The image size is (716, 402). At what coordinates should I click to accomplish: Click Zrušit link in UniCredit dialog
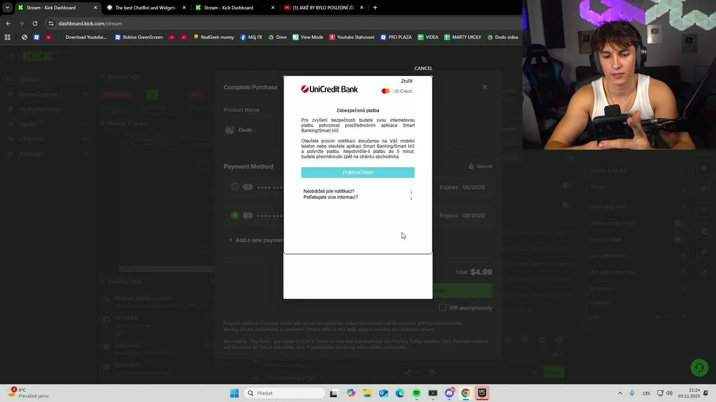tap(407, 81)
